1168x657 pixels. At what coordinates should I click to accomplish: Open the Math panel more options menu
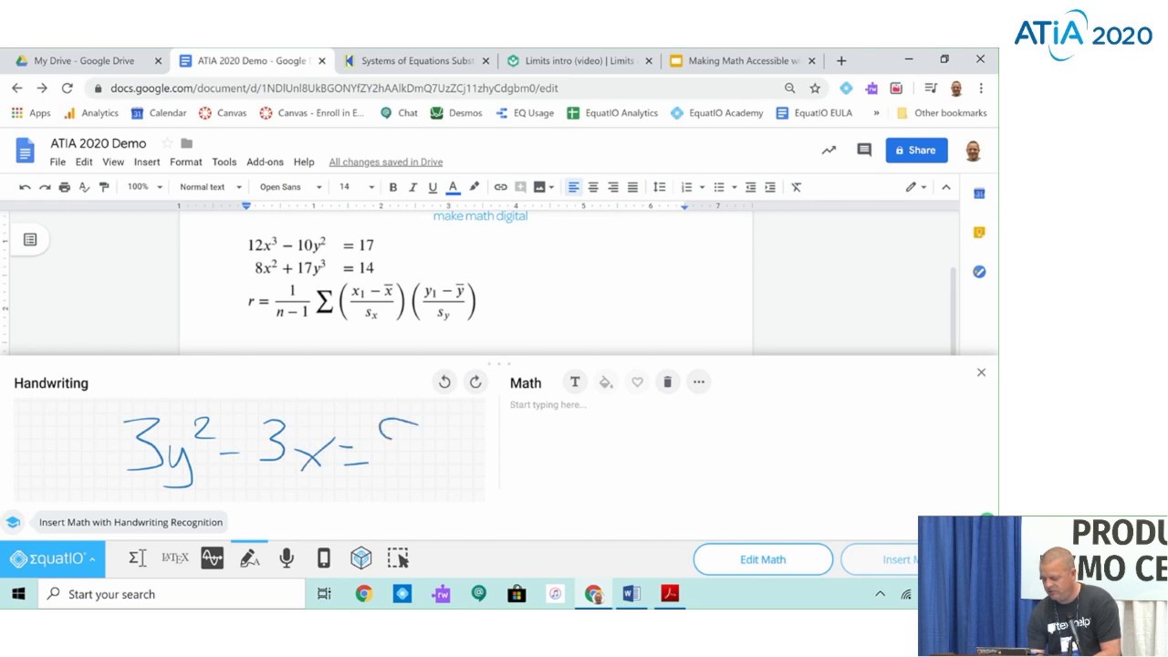point(699,382)
